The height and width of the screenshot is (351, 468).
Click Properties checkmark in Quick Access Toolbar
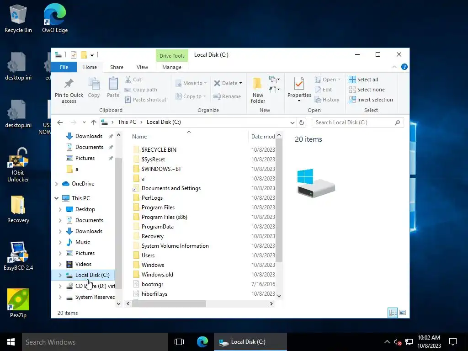click(x=74, y=55)
